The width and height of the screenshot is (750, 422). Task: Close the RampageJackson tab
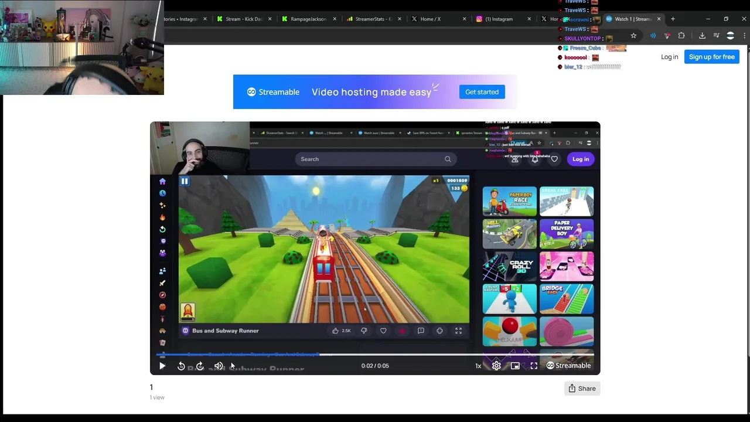click(335, 19)
